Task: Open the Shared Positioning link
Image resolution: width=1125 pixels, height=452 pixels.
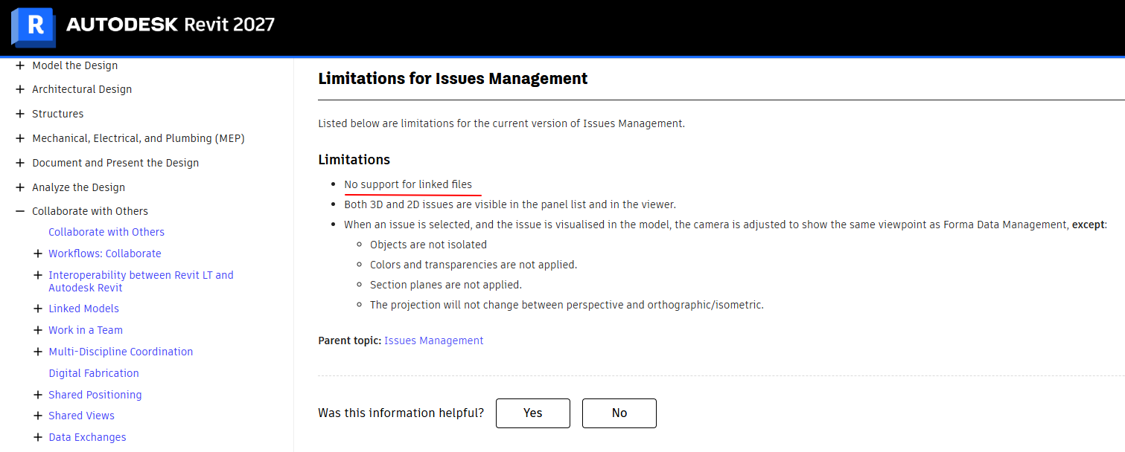Action: point(95,395)
